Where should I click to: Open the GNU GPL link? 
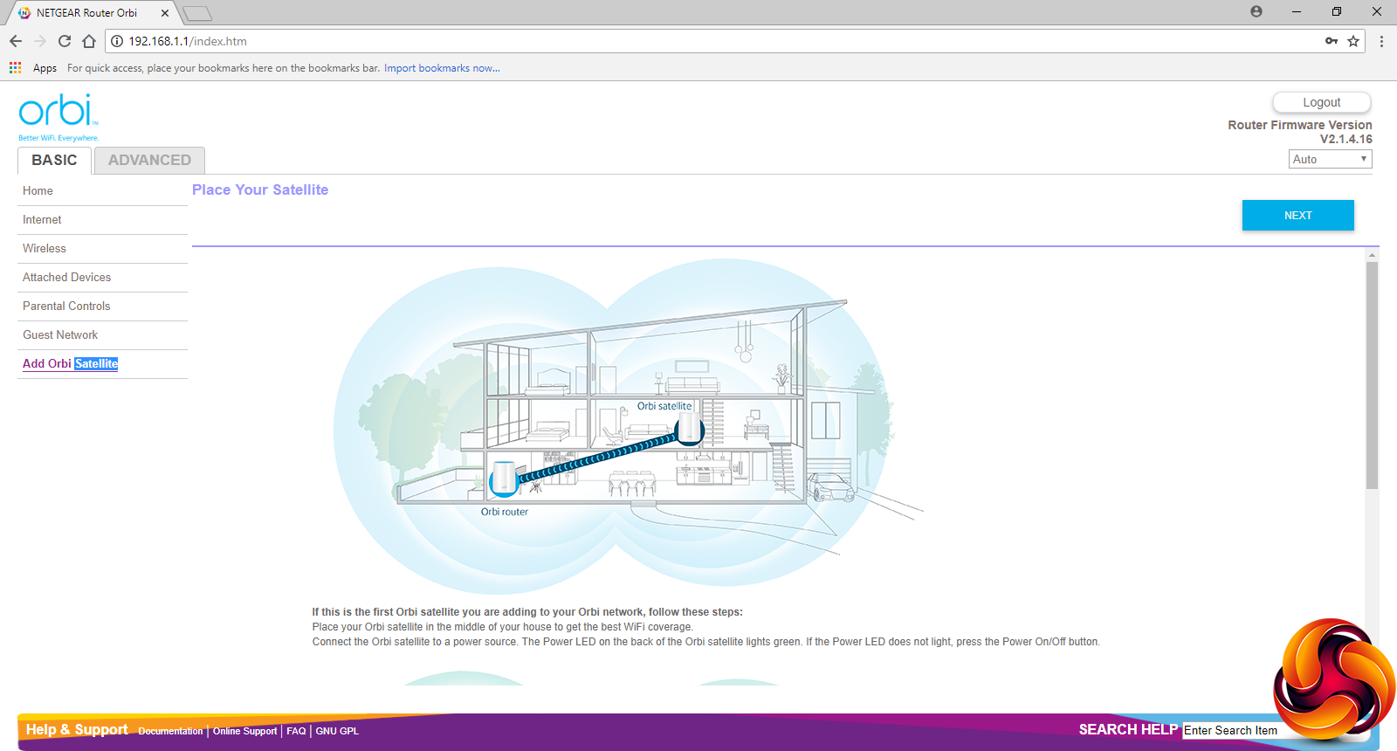337,731
